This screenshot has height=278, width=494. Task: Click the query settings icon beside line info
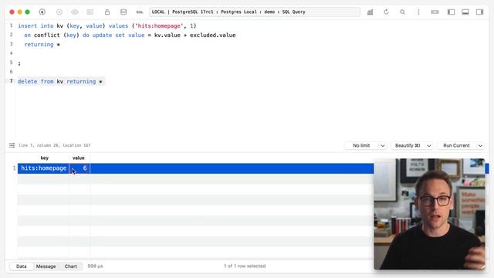click(x=12, y=145)
